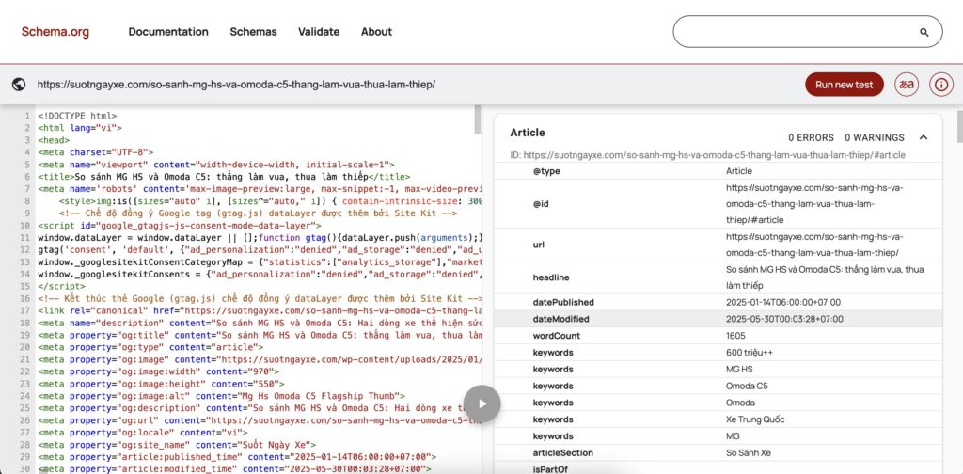Click the ID line under Article heading
The width and height of the screenshot is (963, 474).
tap(707, 155)
